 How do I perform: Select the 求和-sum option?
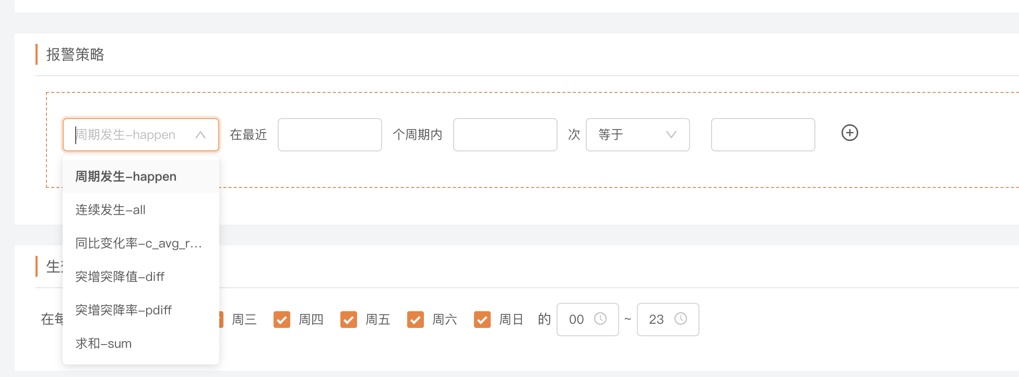tap(103, 344)
